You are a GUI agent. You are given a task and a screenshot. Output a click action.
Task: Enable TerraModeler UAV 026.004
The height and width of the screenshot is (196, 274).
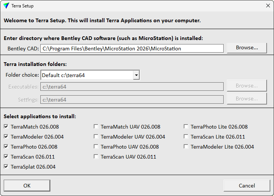(96, 137)
